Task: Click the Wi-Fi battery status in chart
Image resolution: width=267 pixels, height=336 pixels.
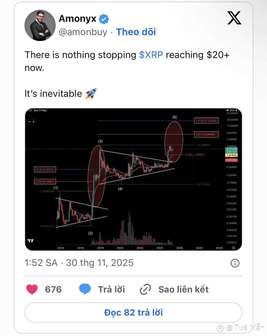Action: click(232, 110)
